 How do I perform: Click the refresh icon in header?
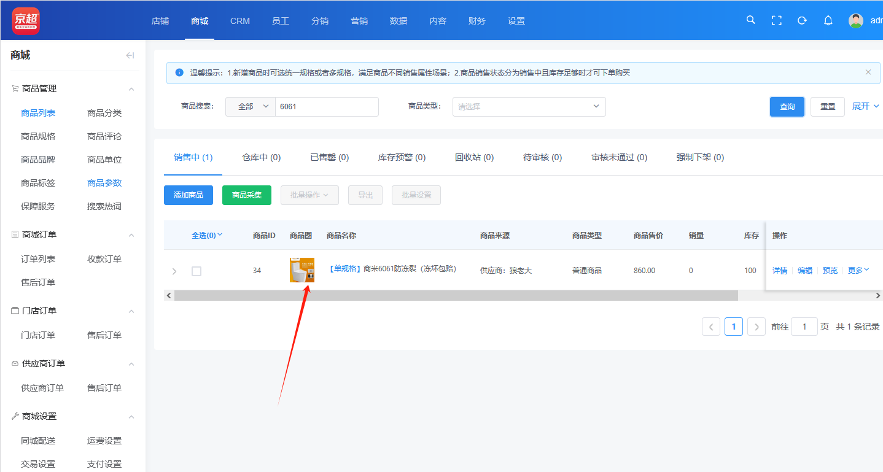point(802,20)
